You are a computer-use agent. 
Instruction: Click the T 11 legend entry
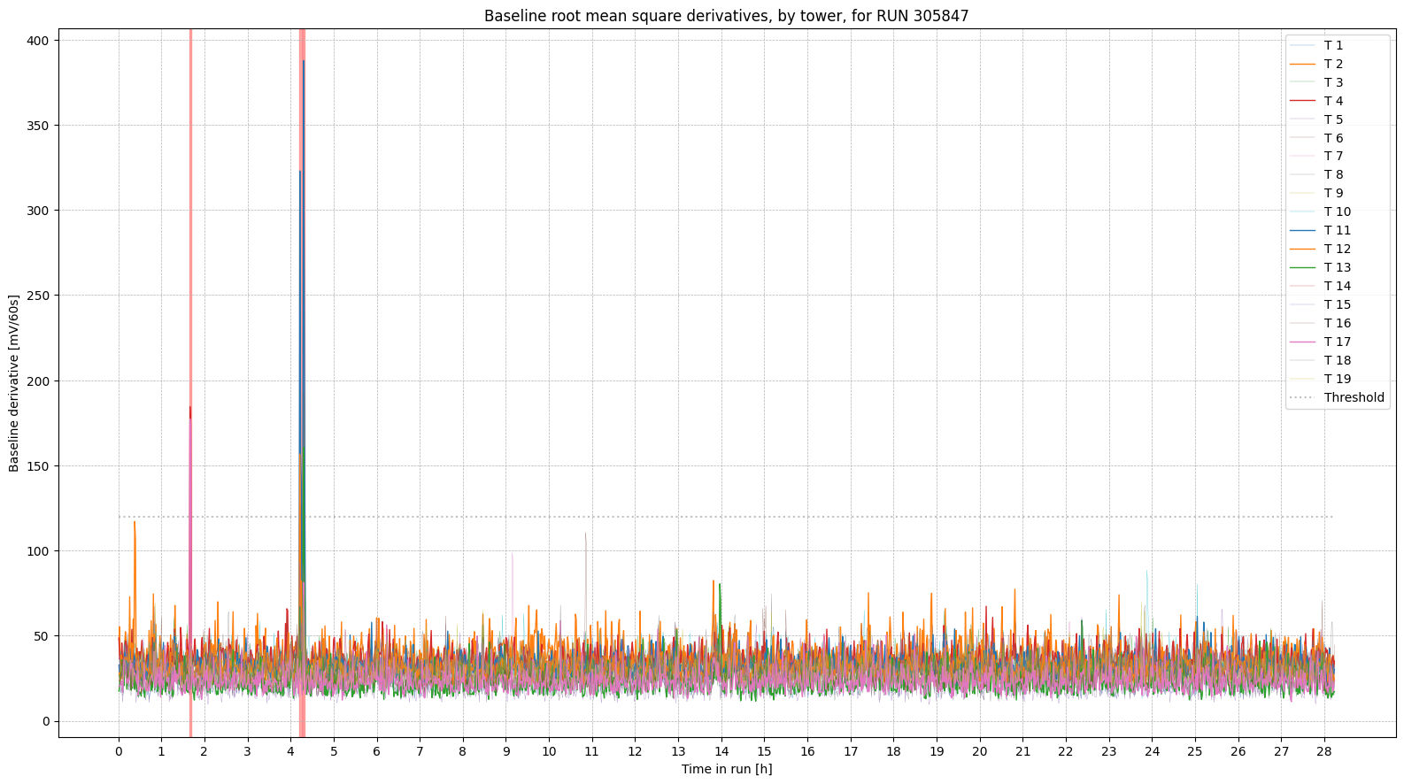pos(1337,230)
